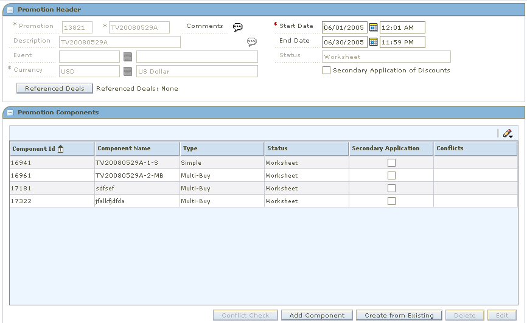Open the Event lookup list icon

[128, 57]
